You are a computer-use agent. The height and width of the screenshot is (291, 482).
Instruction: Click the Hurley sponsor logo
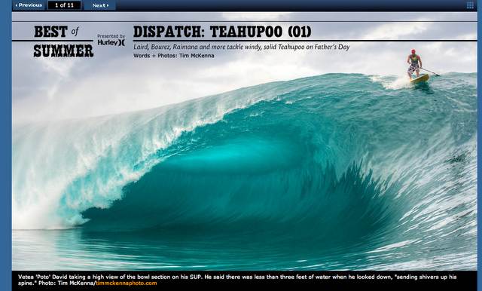[111, 42]
